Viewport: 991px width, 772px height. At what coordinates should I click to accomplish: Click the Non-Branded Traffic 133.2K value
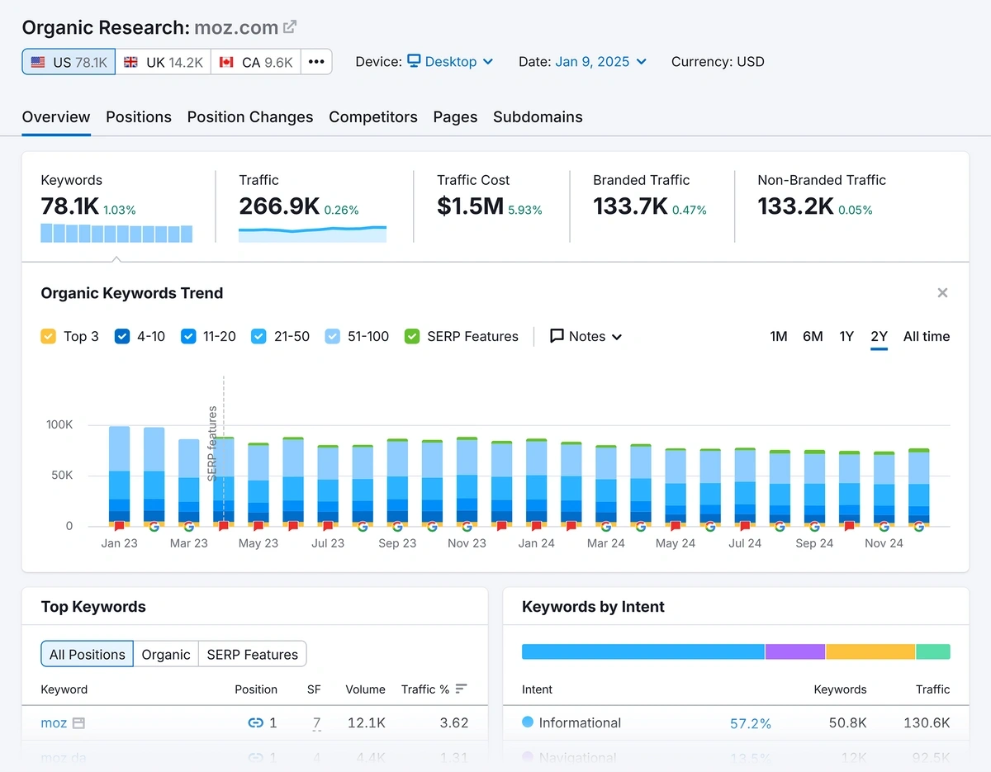coord(795,206)
